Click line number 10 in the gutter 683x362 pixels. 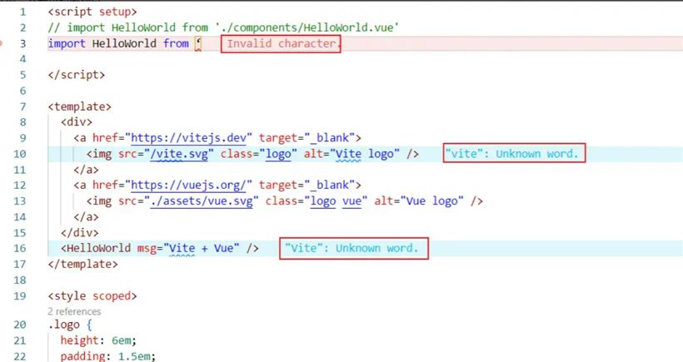[x=20, y=154]
